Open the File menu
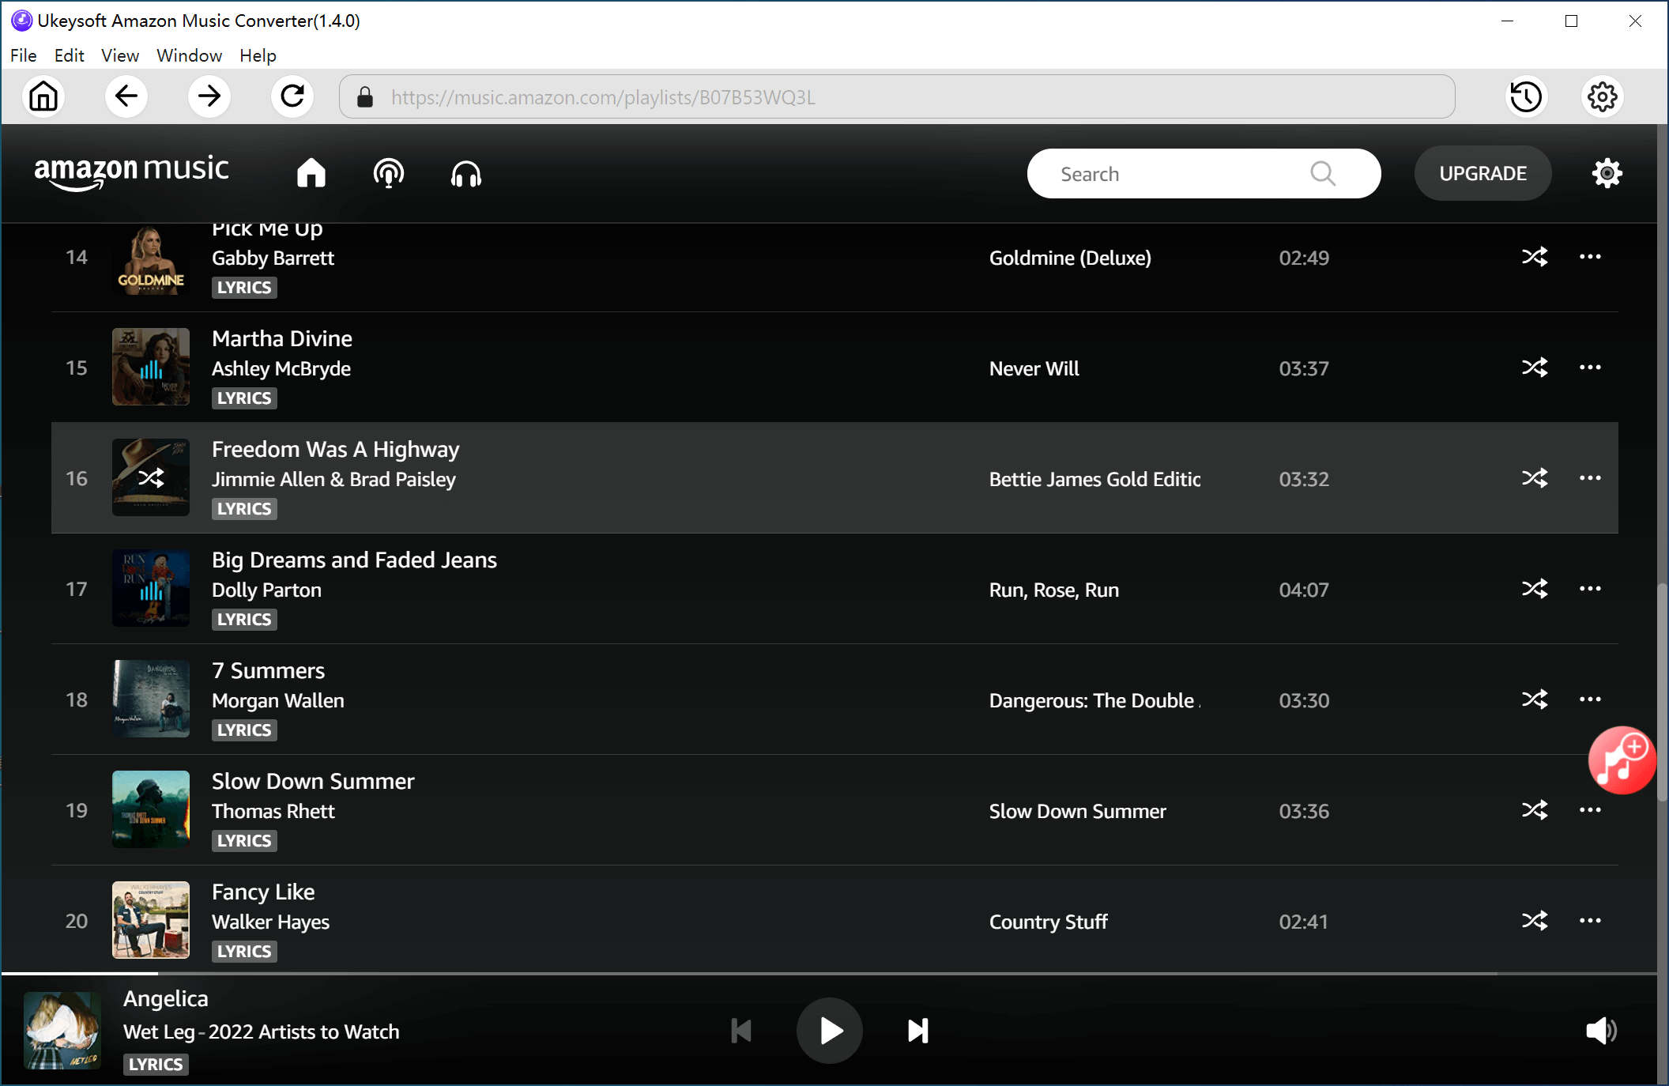1669x1086 pixels. pos(22,55)
